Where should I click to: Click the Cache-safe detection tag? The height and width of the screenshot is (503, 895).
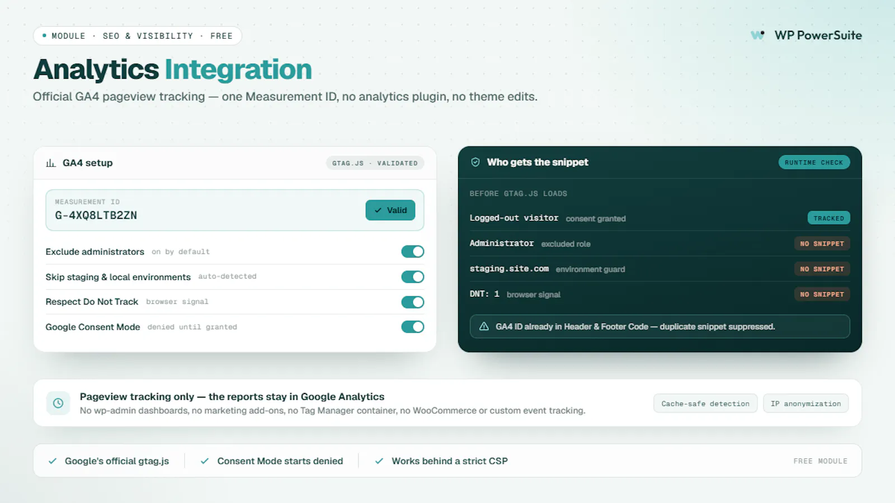705,404
